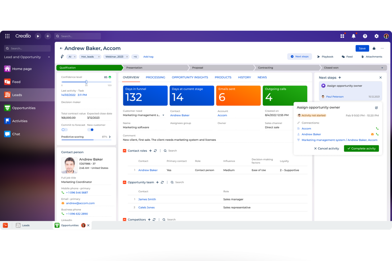This screenshot has height=261, width=392.
Task: Add a member to Opportunity team
Action: coord(157,182)
